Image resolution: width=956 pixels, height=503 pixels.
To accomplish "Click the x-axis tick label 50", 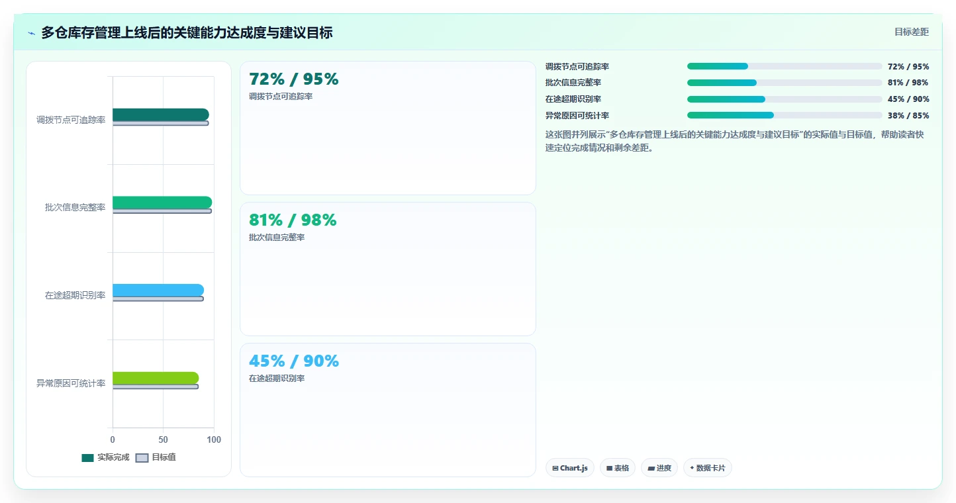I will 164,439.
